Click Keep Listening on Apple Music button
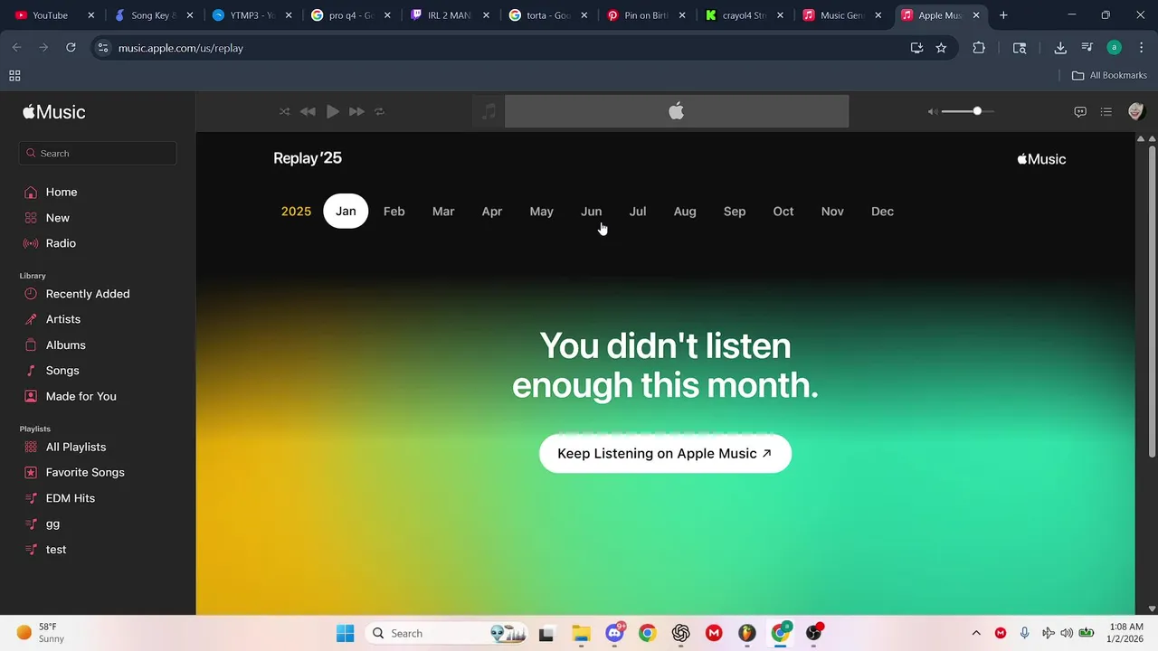Screen dimensions: 1158x651 tap(665, 453)
